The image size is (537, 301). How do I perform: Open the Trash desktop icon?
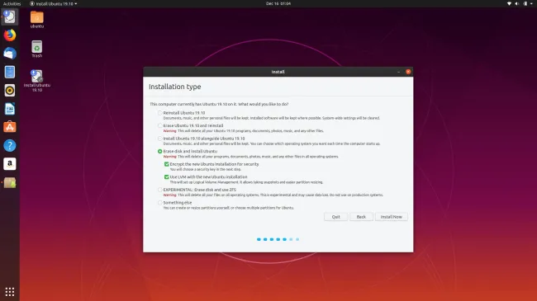37,49
